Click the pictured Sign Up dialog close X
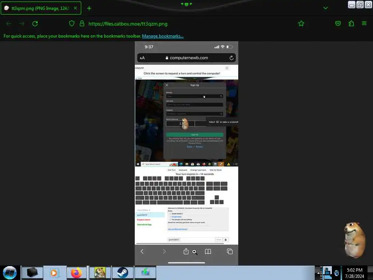Screen dimensions: 373x280 [167, 85]
